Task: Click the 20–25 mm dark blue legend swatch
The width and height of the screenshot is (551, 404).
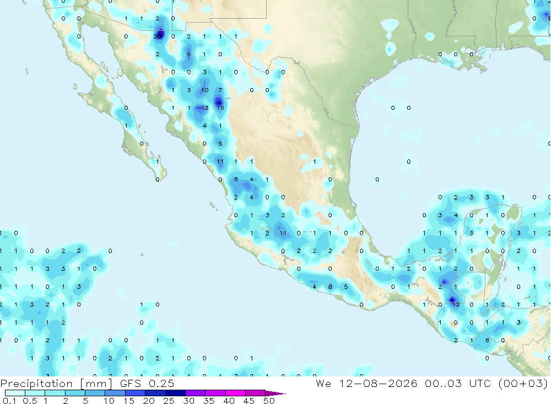Action: point(155,393)
